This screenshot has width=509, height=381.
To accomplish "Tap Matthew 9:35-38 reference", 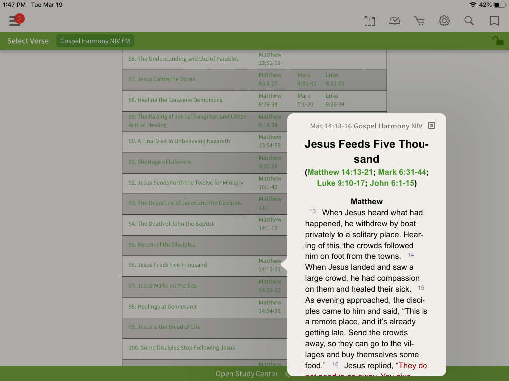I will (270, 162).
